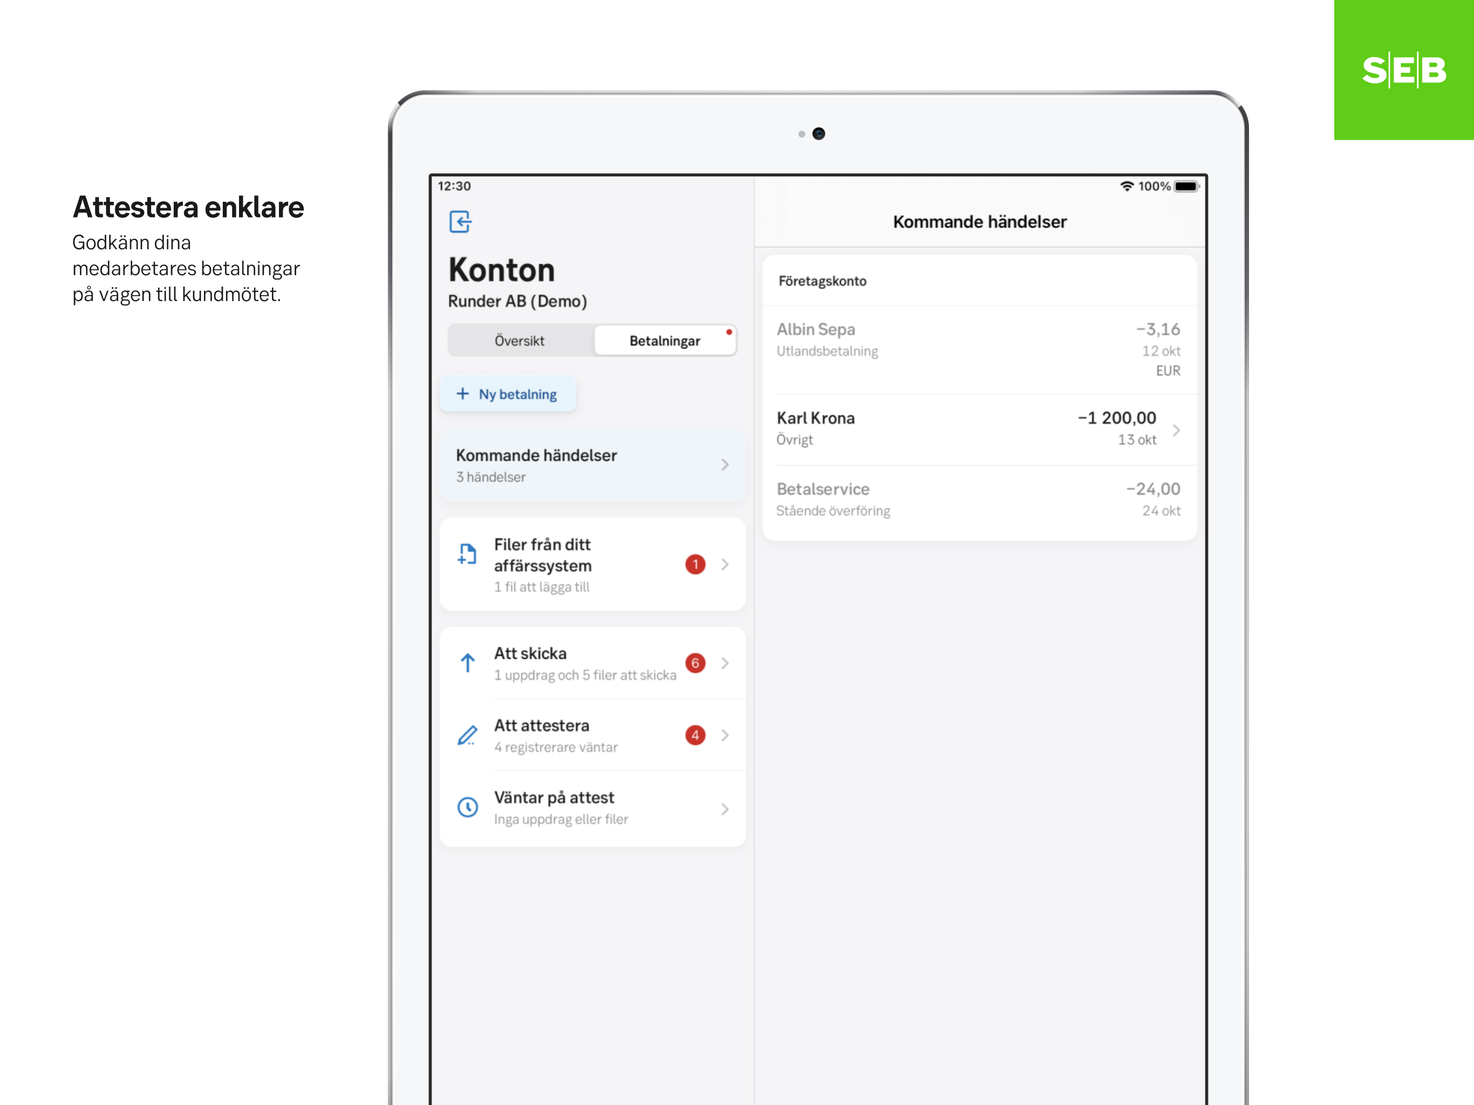Click the file-add icon for affärssystem
The width and height of the screenshot is (1474, 1105).
tap(467, 554)
